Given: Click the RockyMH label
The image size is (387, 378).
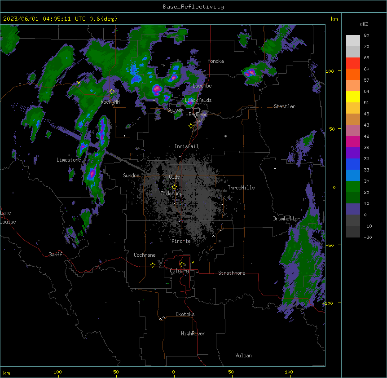Looking at the screenshot, I should click(x=110, y=102).
